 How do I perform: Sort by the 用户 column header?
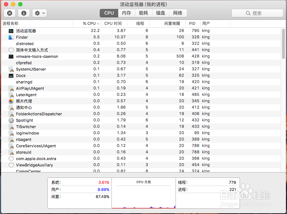tap(215, 23)
